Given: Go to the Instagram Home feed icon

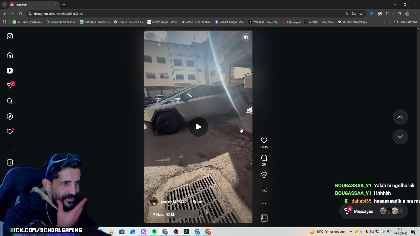Looking at the screenshot, I should click(x=10, y=55).
